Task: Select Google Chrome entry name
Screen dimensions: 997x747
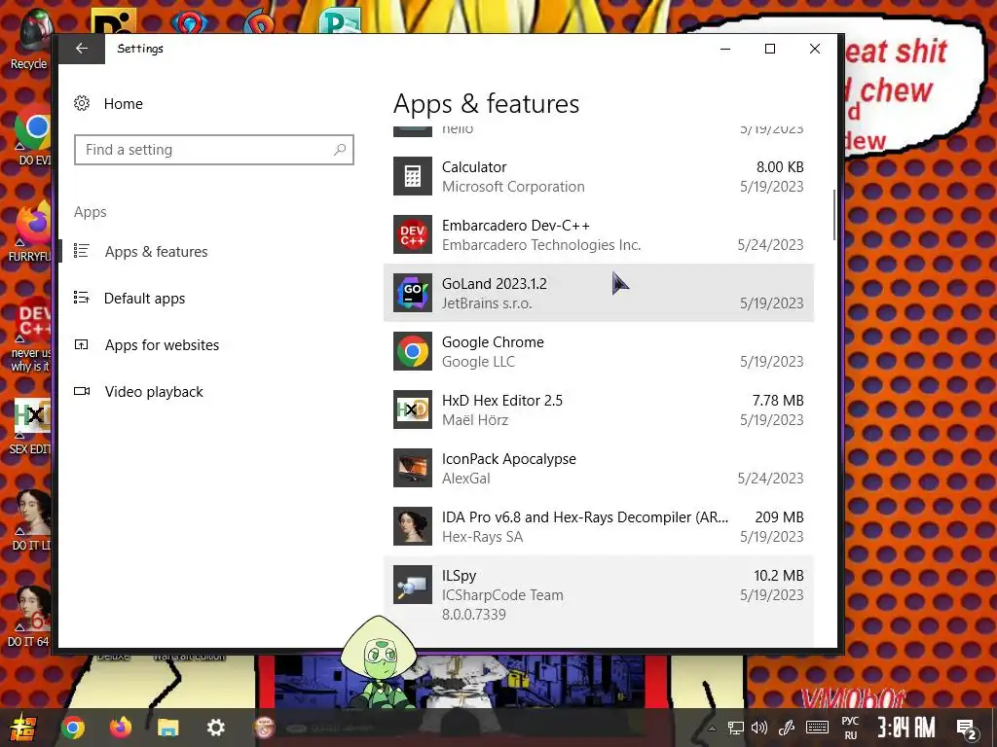Action: (x=493, y=342)
